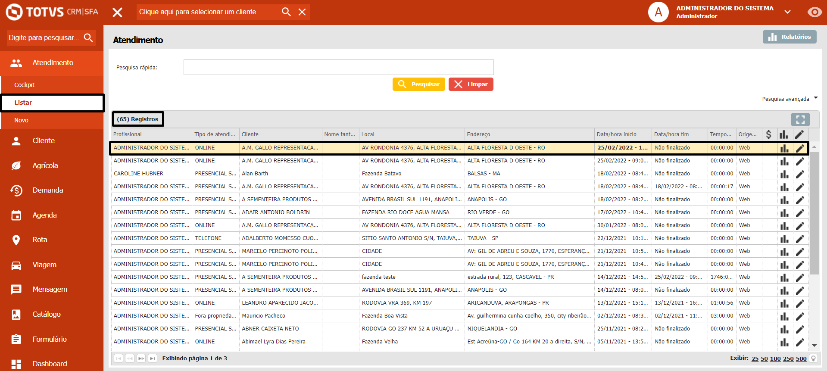Clear the selected client with the X icon
The height and width of the screenshot is (371, 827).
point(302,12)
